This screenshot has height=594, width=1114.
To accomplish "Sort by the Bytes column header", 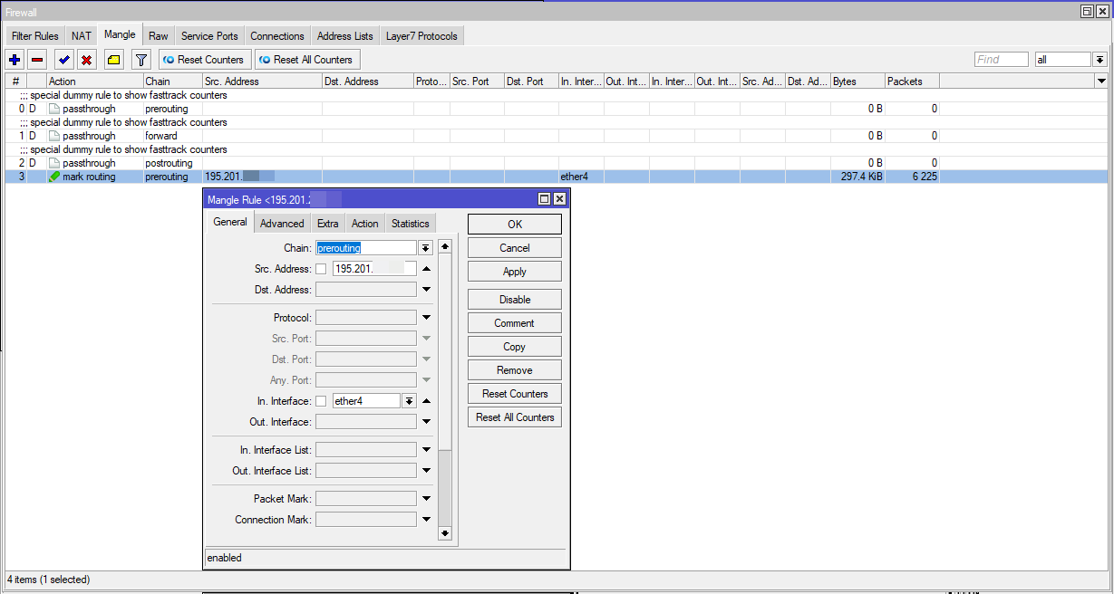I will pyautogui.click(x=857, y=81).
